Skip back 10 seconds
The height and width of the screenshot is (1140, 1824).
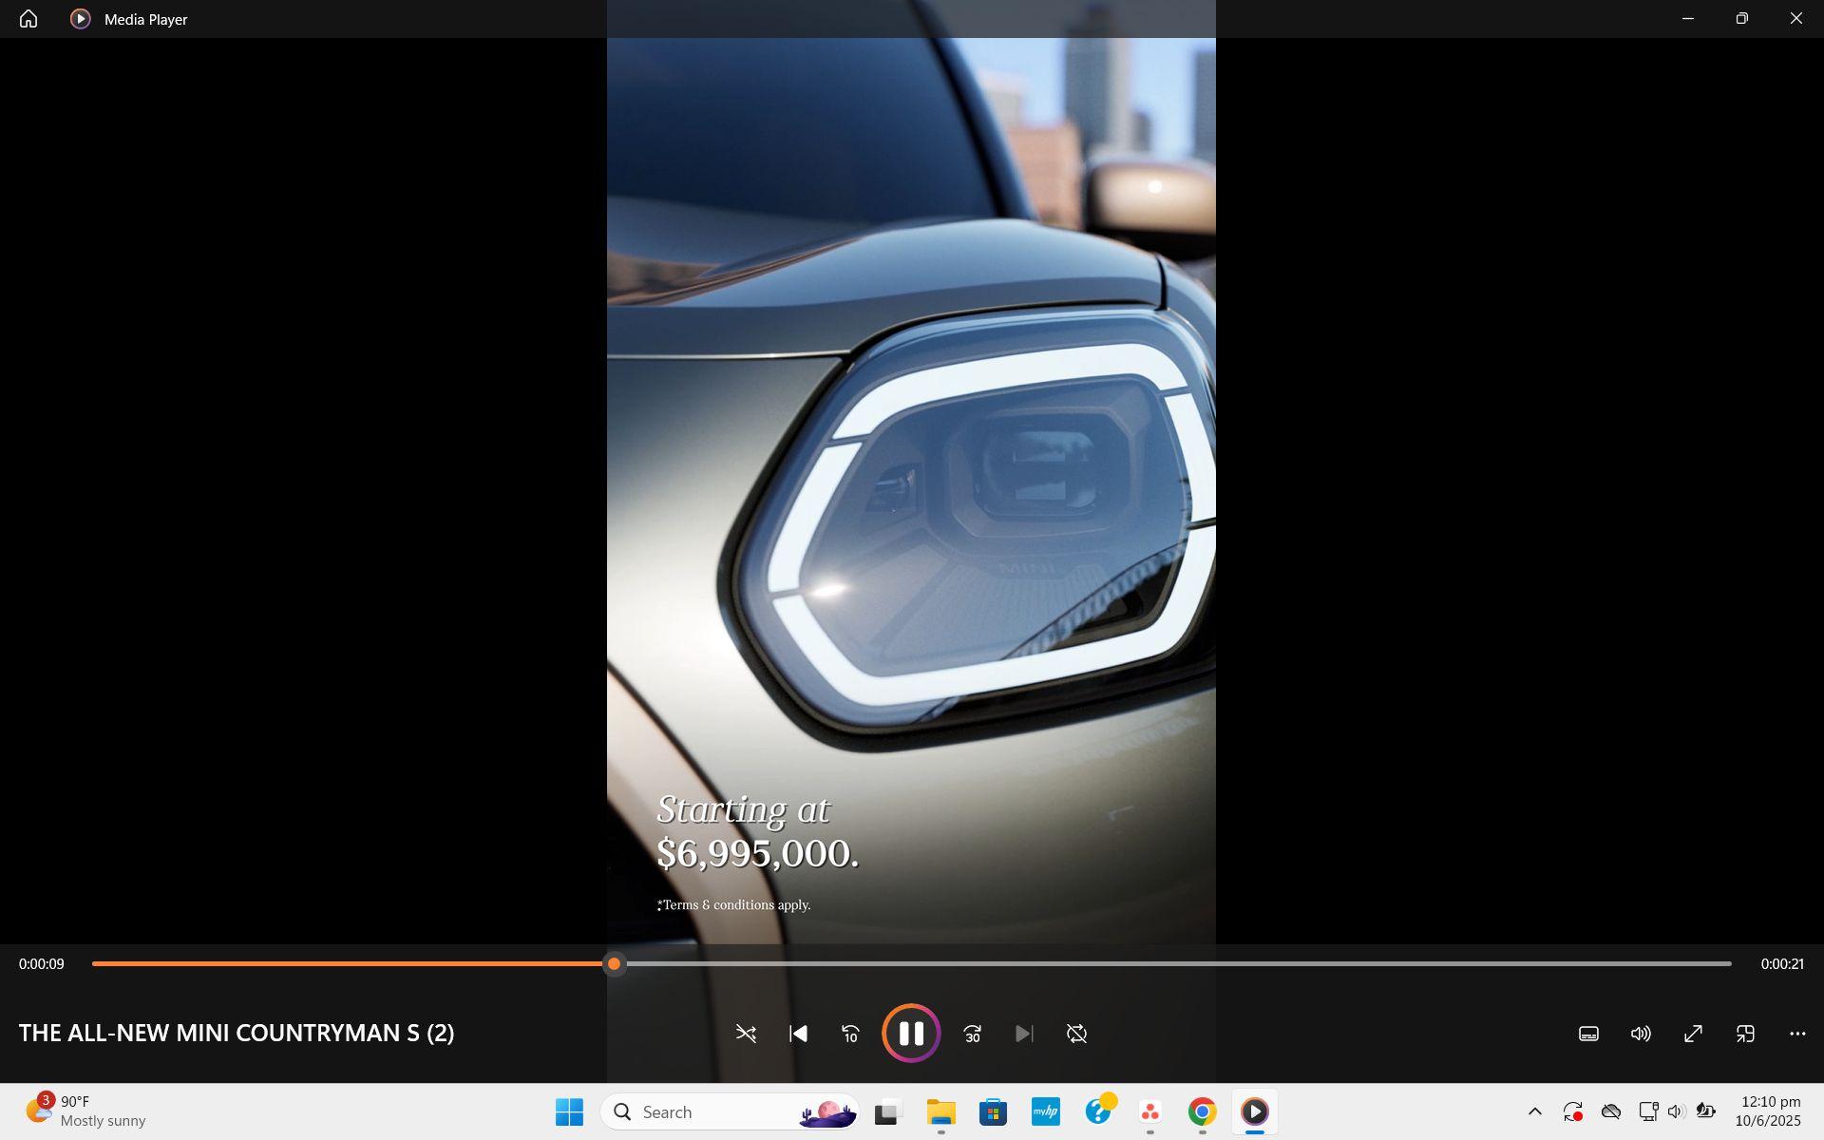(x=850, y=1034)
